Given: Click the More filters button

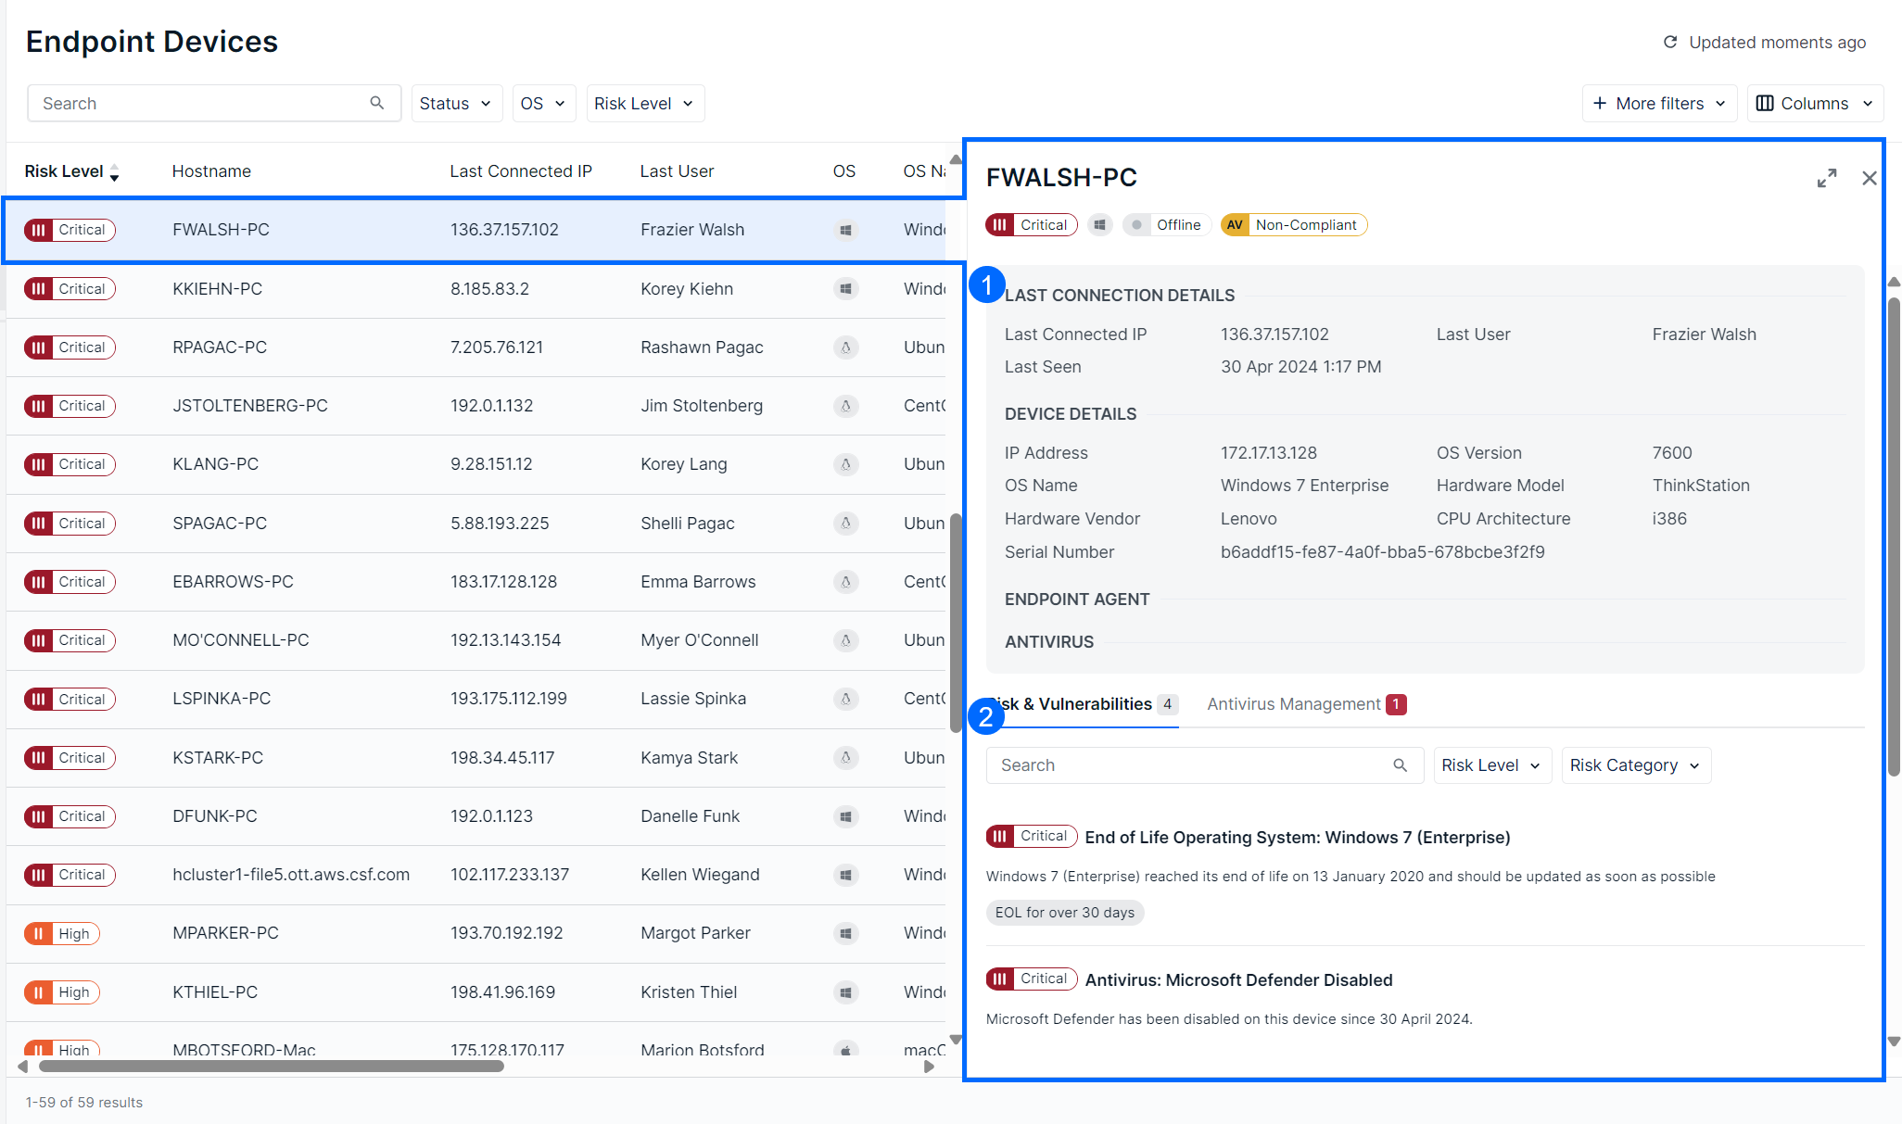Looking at the screenshot, I should click(1659, 104).
